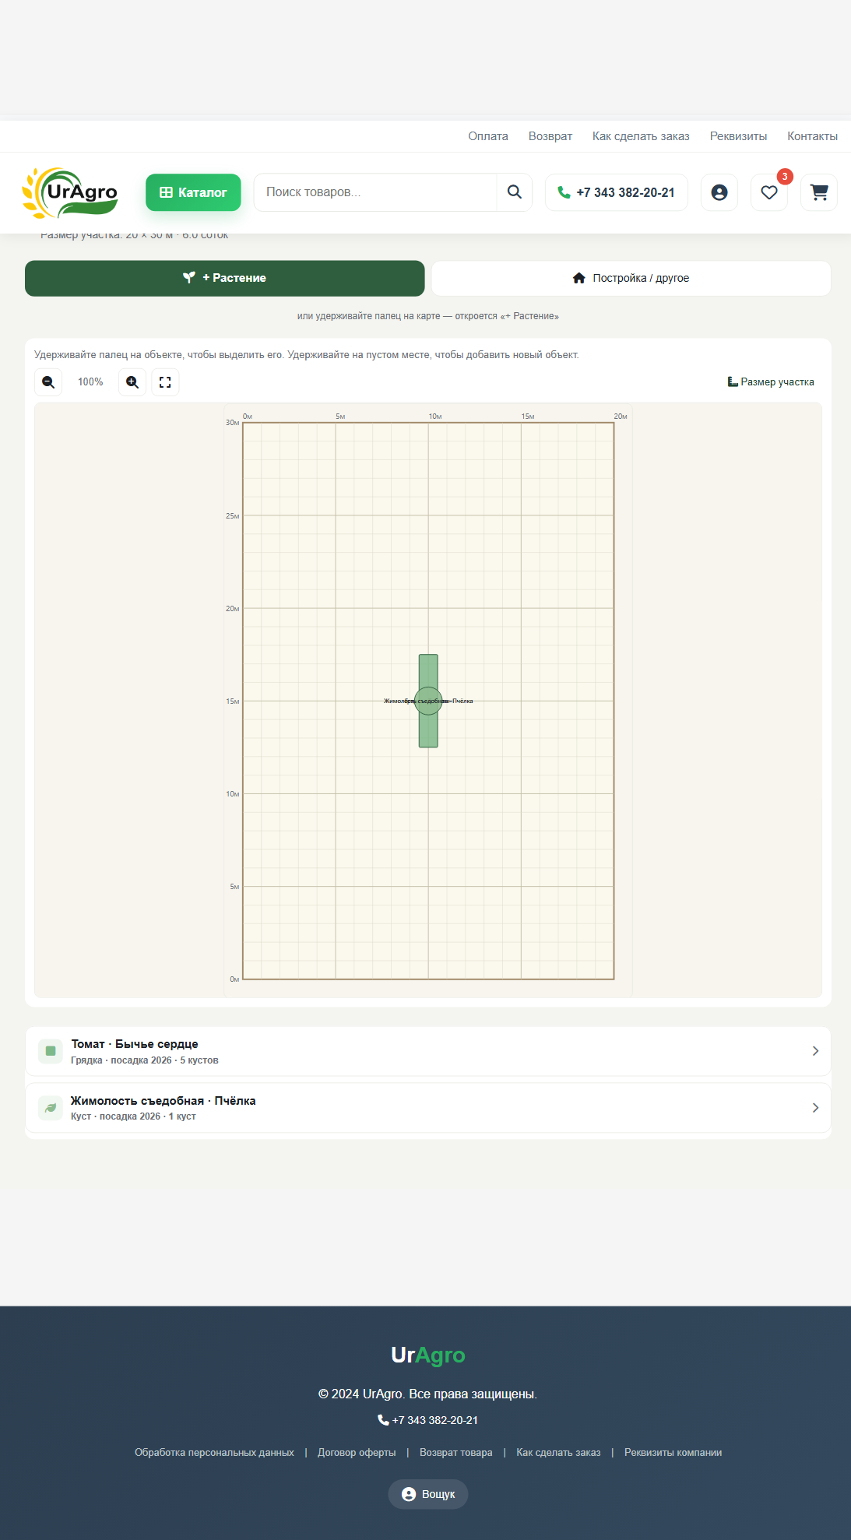Go to Контакты page
The height and width of the screenshot is (1540, 851).
pos(812,136)
